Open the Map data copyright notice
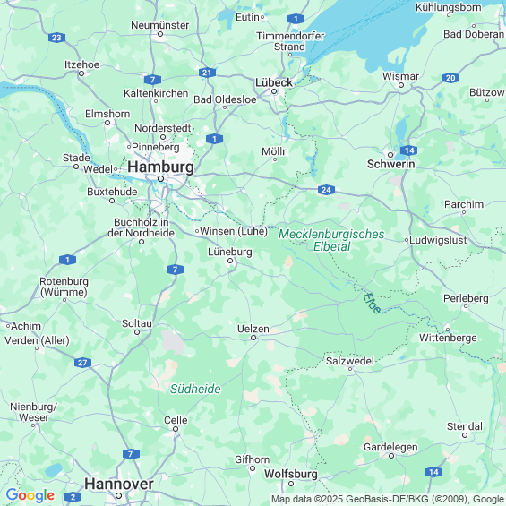The width and height of the screenshot is (506, 506). (388, 499)
